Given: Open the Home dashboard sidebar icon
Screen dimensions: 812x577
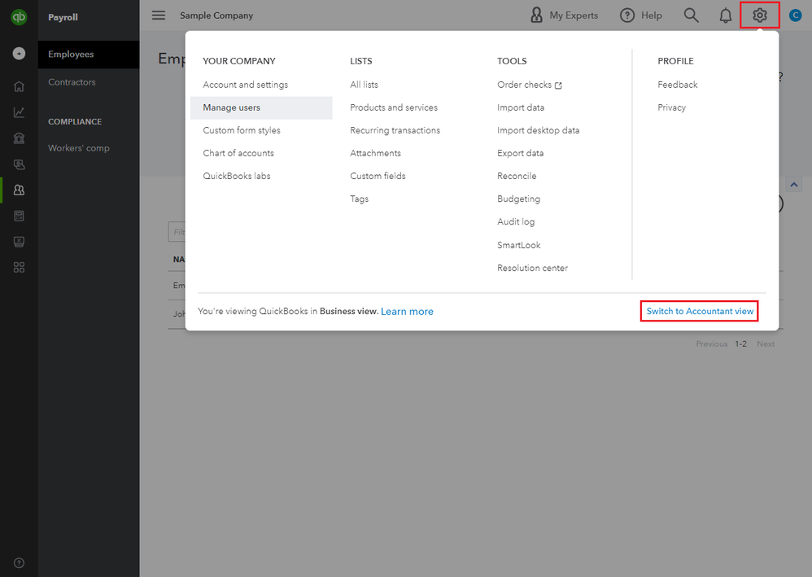Looking at the screenshot, I should (x=20, y=86).
